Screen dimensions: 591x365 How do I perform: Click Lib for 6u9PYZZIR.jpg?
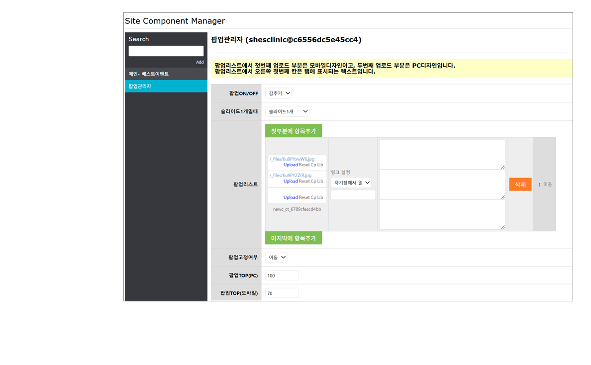coord(320,181)
